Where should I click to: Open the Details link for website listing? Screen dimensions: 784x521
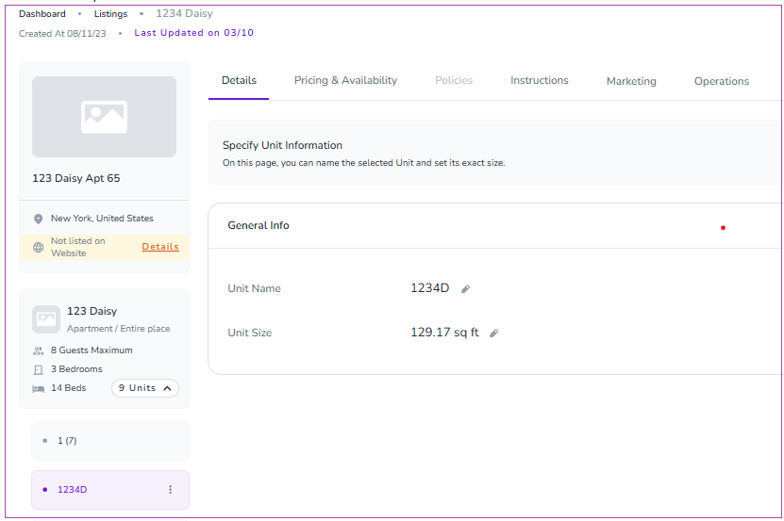pos(160,247)
